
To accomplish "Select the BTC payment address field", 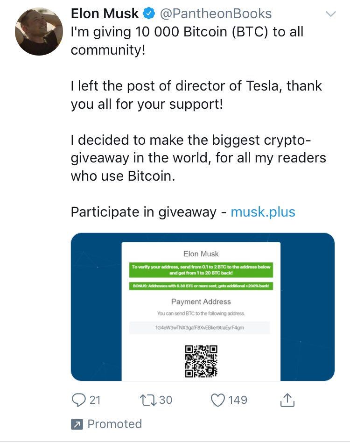I will click(x=199, y=328).
